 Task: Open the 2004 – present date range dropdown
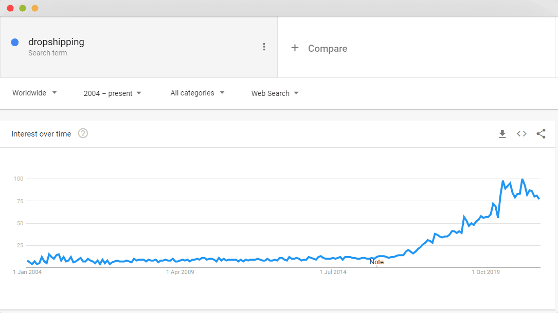coord(113,93)
